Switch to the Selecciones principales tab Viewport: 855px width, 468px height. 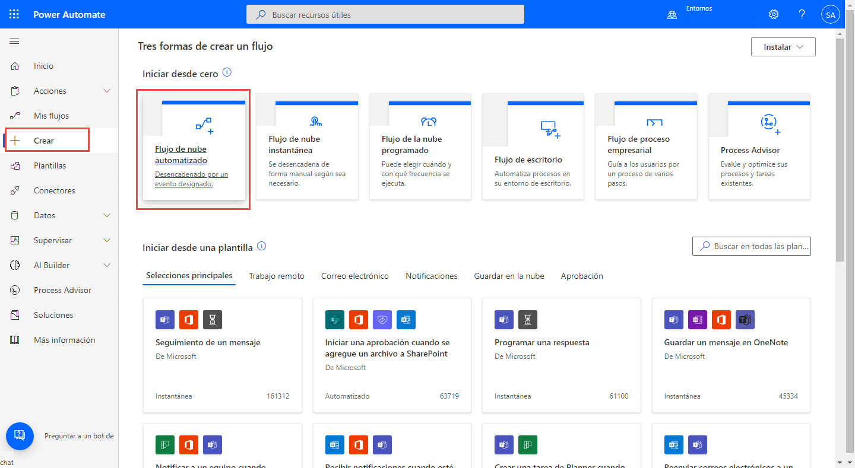(189, 276)
